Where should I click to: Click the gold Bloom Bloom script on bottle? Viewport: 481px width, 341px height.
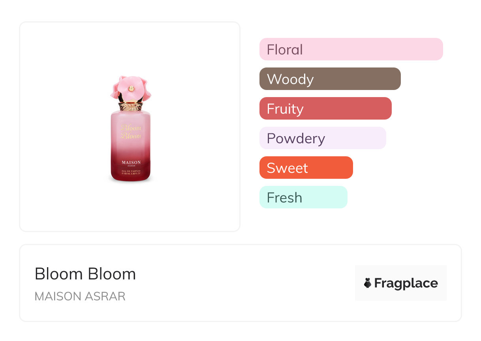coord(131,132)
